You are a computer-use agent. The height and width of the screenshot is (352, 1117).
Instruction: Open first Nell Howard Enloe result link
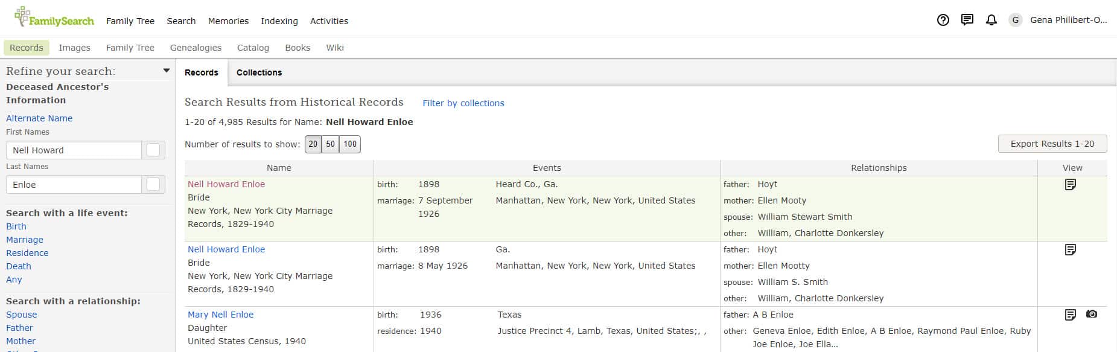[226, 184]
